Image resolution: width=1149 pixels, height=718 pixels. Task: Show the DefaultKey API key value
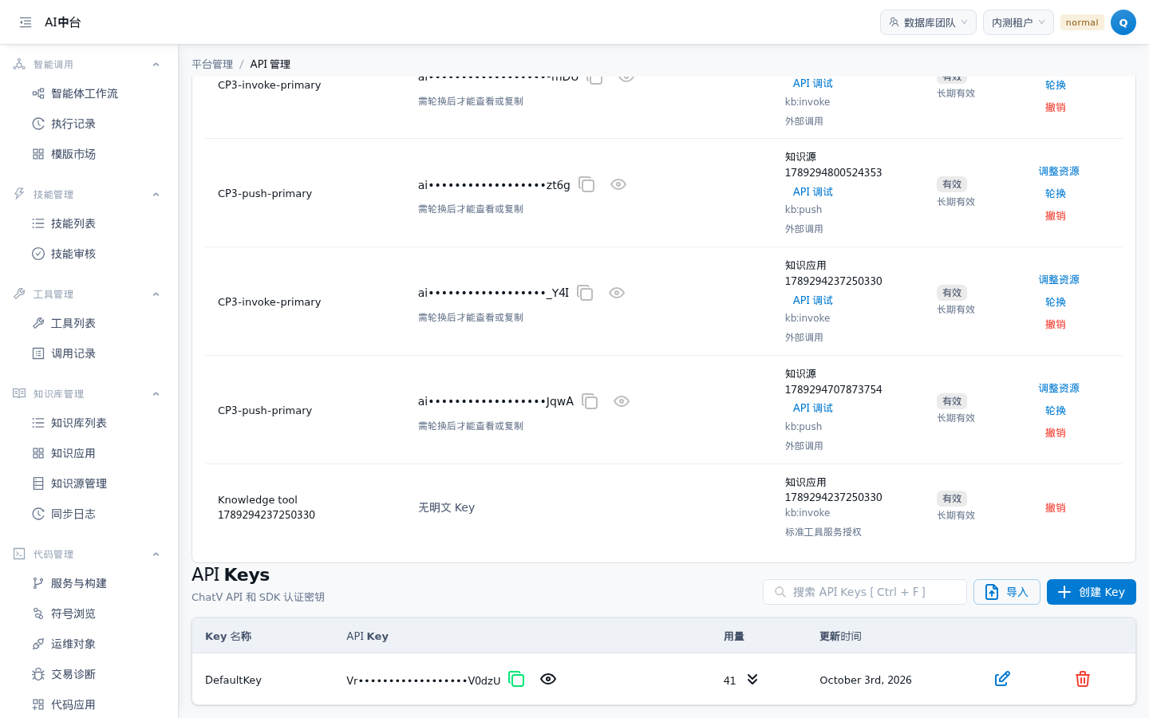pyautogui.click(x=548, y=679)
